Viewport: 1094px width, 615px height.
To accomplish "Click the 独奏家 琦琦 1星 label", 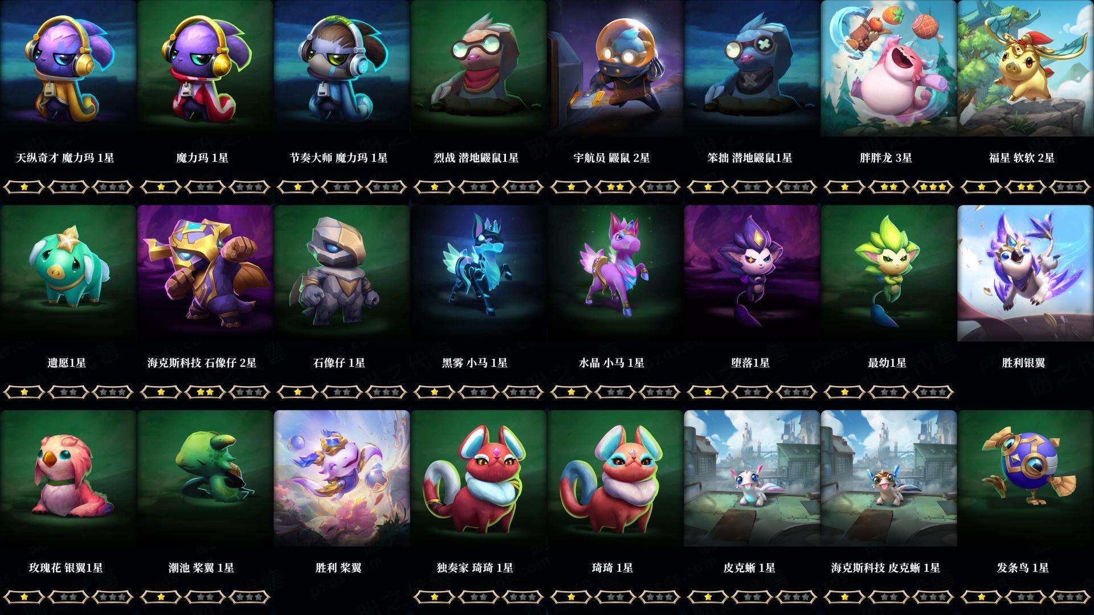I will click(475, 568).
